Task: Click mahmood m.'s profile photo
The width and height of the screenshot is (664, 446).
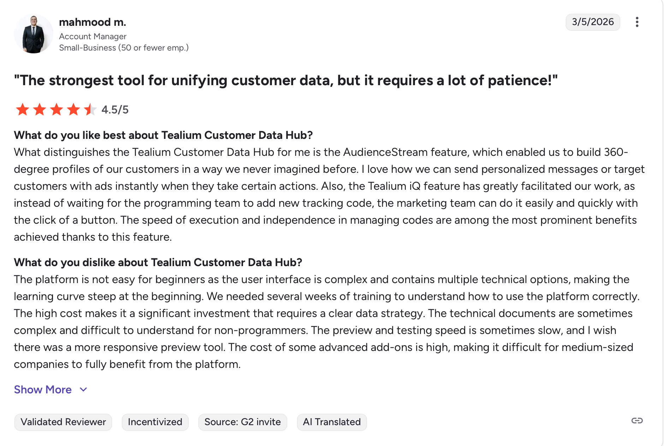Action: tap(34, 34)
